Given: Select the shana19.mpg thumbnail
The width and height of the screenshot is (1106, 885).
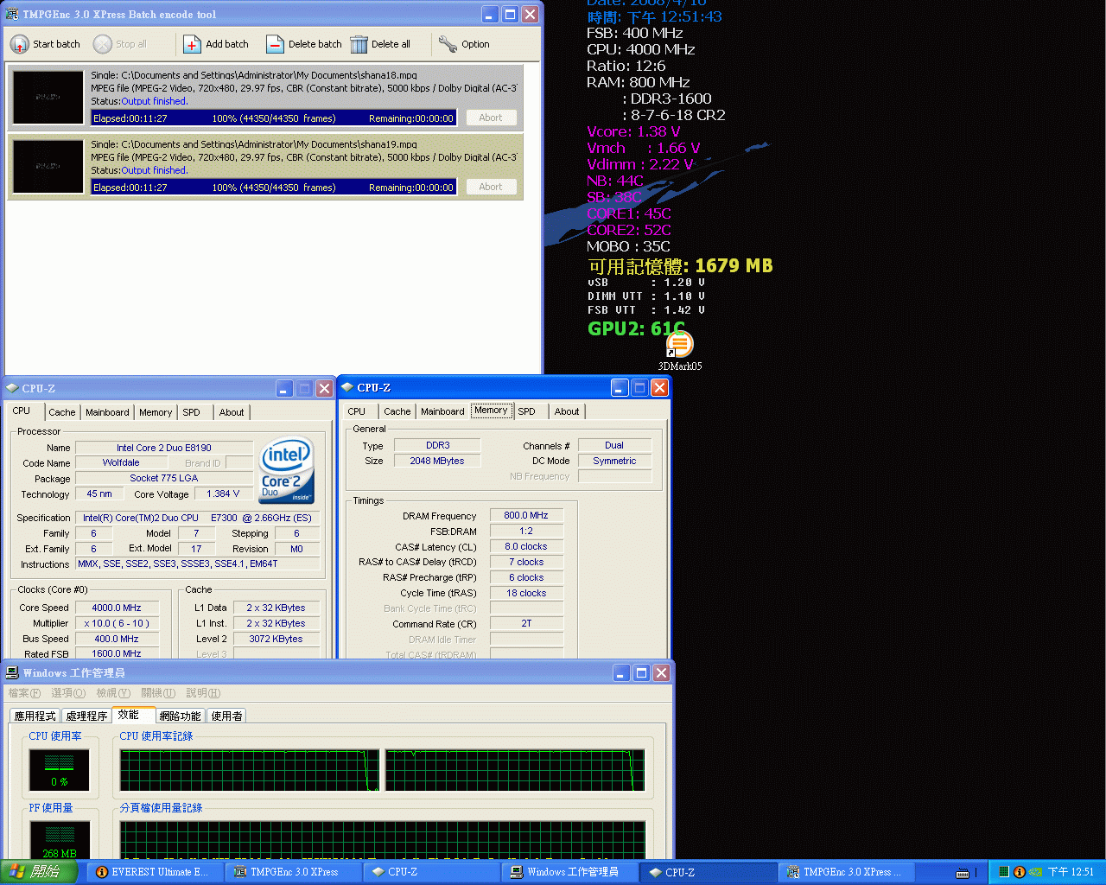Looking at the screenshot, I should click(x=48, y=166).
